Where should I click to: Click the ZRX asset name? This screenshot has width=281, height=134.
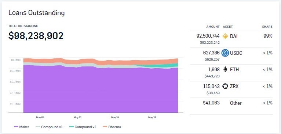point(234,87)
